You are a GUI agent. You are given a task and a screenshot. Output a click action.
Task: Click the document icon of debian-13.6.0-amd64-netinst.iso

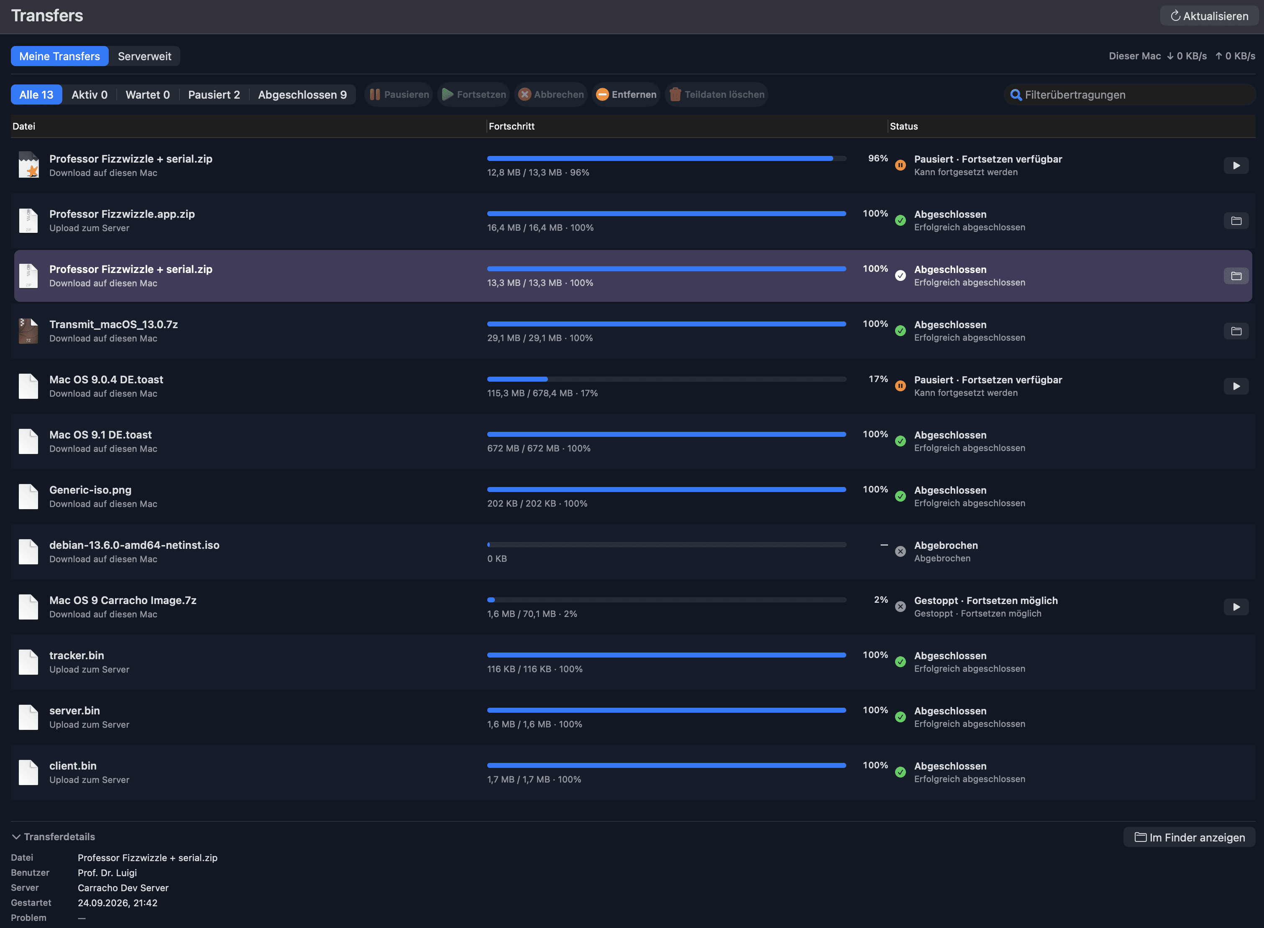pos(28,552)
